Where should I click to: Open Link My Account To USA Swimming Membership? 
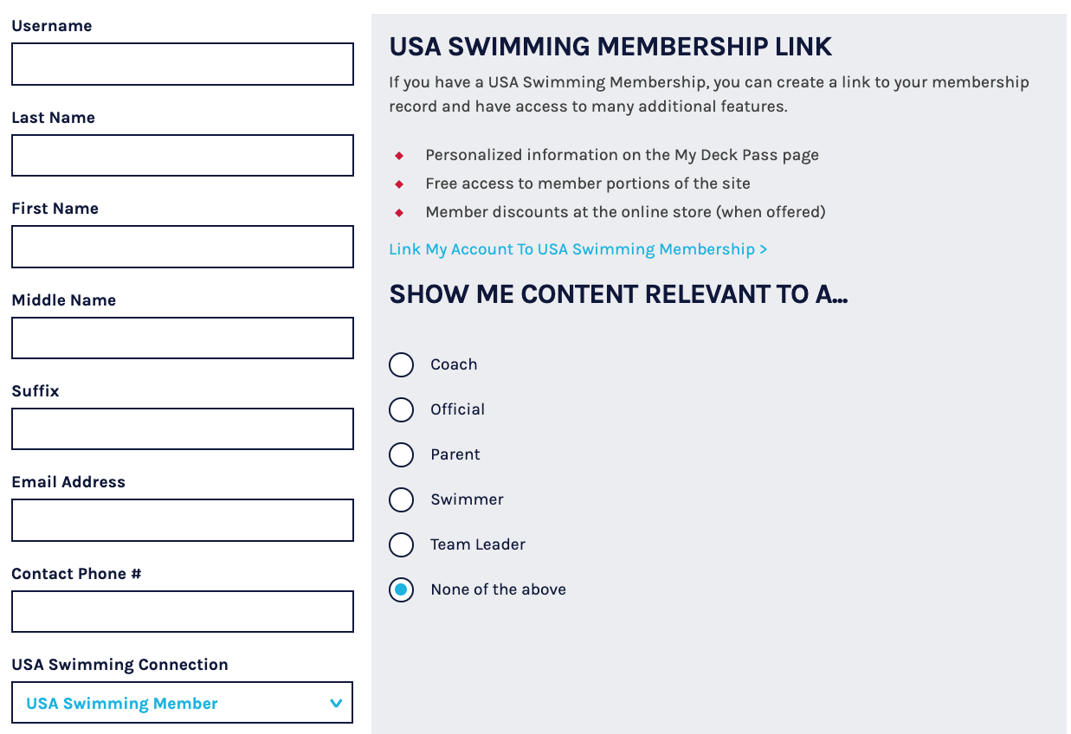pyautogui.click(x=577, y=249)
